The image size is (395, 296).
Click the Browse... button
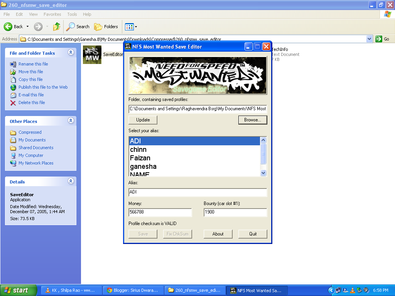click(253, 120)
